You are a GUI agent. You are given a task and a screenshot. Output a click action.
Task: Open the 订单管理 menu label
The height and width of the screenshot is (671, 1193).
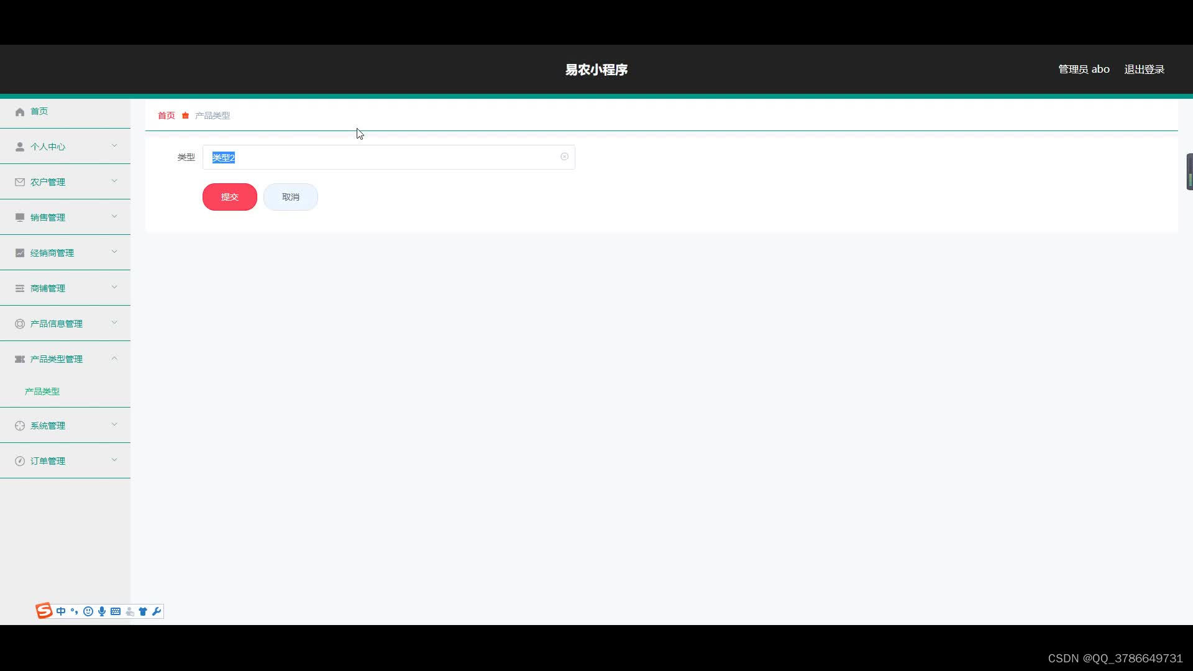point(48,462)
